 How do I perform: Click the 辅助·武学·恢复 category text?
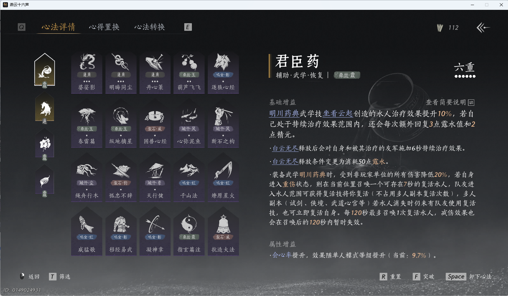tap(299, 75)
